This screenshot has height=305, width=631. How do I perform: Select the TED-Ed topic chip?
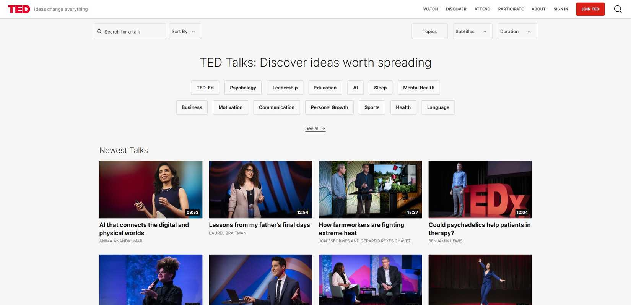[x=205, y=88]
